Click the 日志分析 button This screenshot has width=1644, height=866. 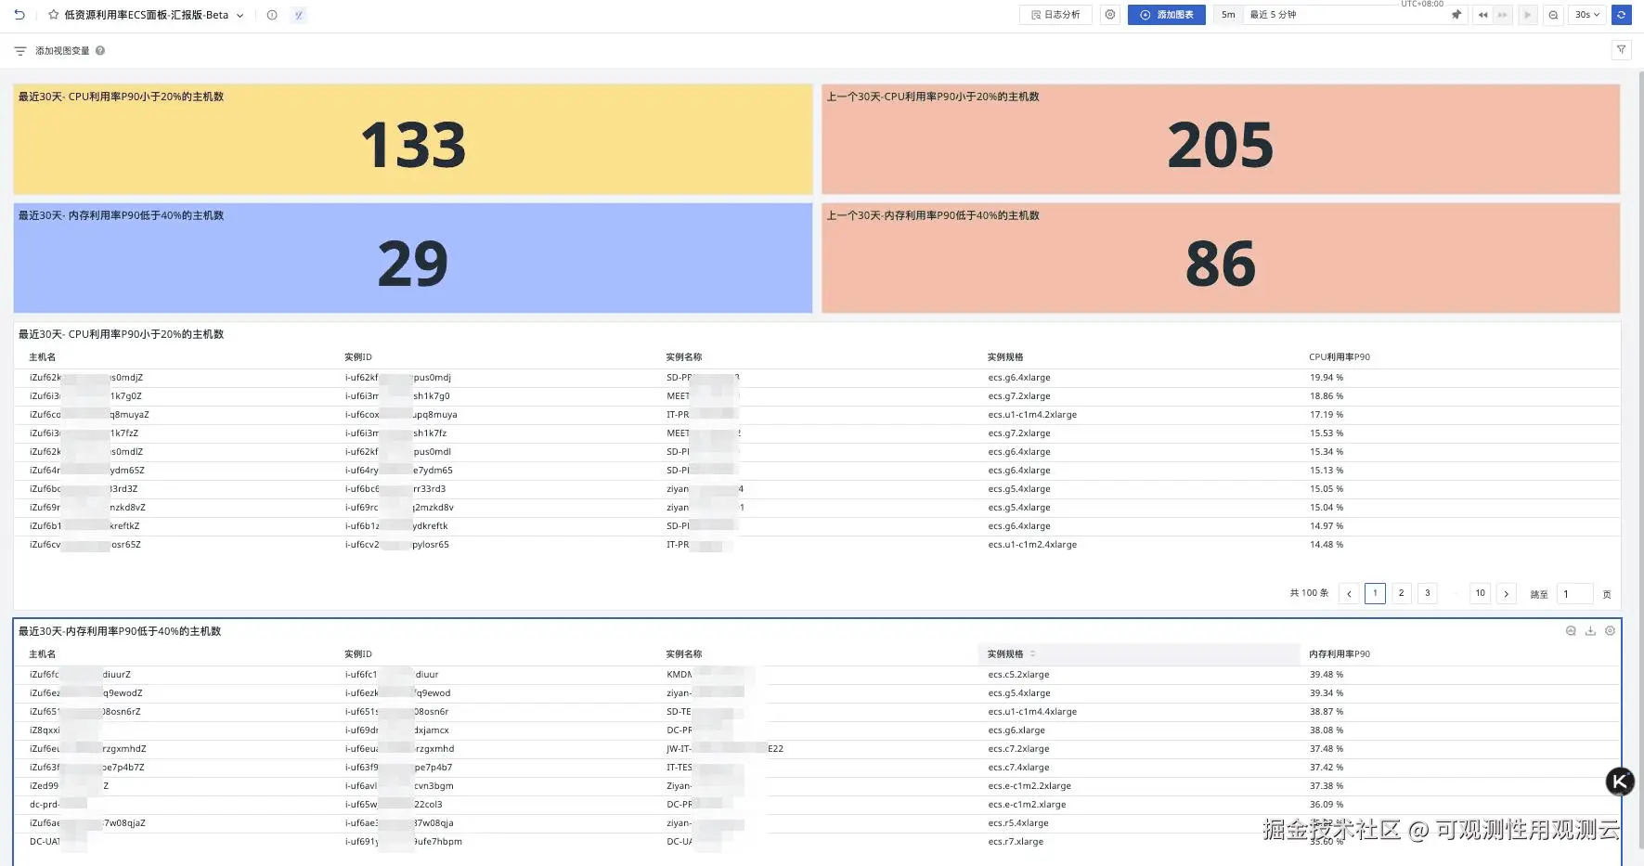pyautogui.click(x=1056, y=15)
